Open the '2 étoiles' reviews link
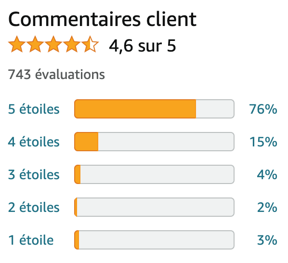This screenshot has width=288, height=263. pyautogui.click(x=34, y=207)
